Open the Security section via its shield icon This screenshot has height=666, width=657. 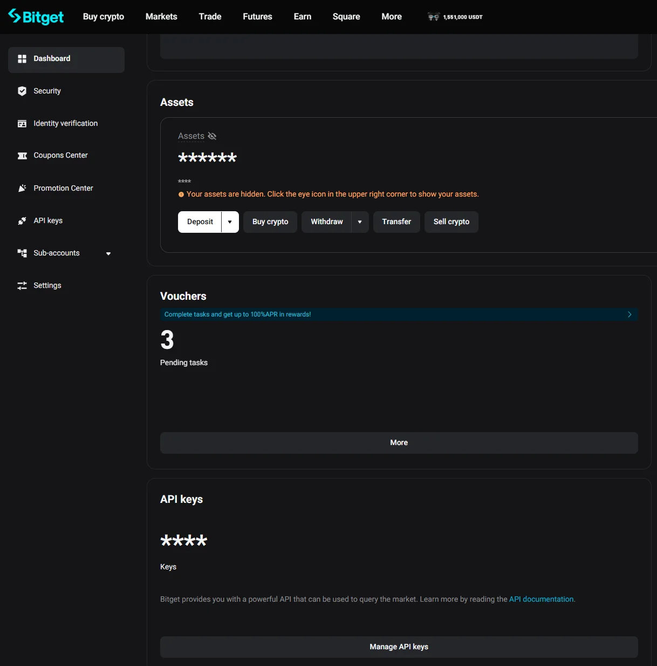coord(22,91)
